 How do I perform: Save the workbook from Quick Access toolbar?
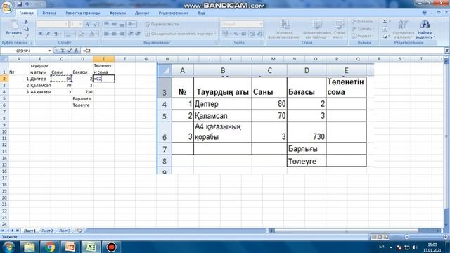point(20,4)
